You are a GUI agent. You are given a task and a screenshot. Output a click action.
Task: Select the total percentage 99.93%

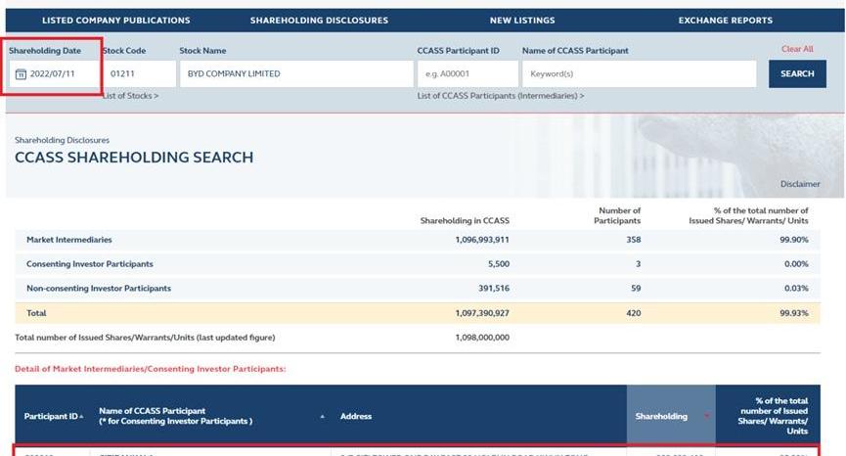click(793, 313)
